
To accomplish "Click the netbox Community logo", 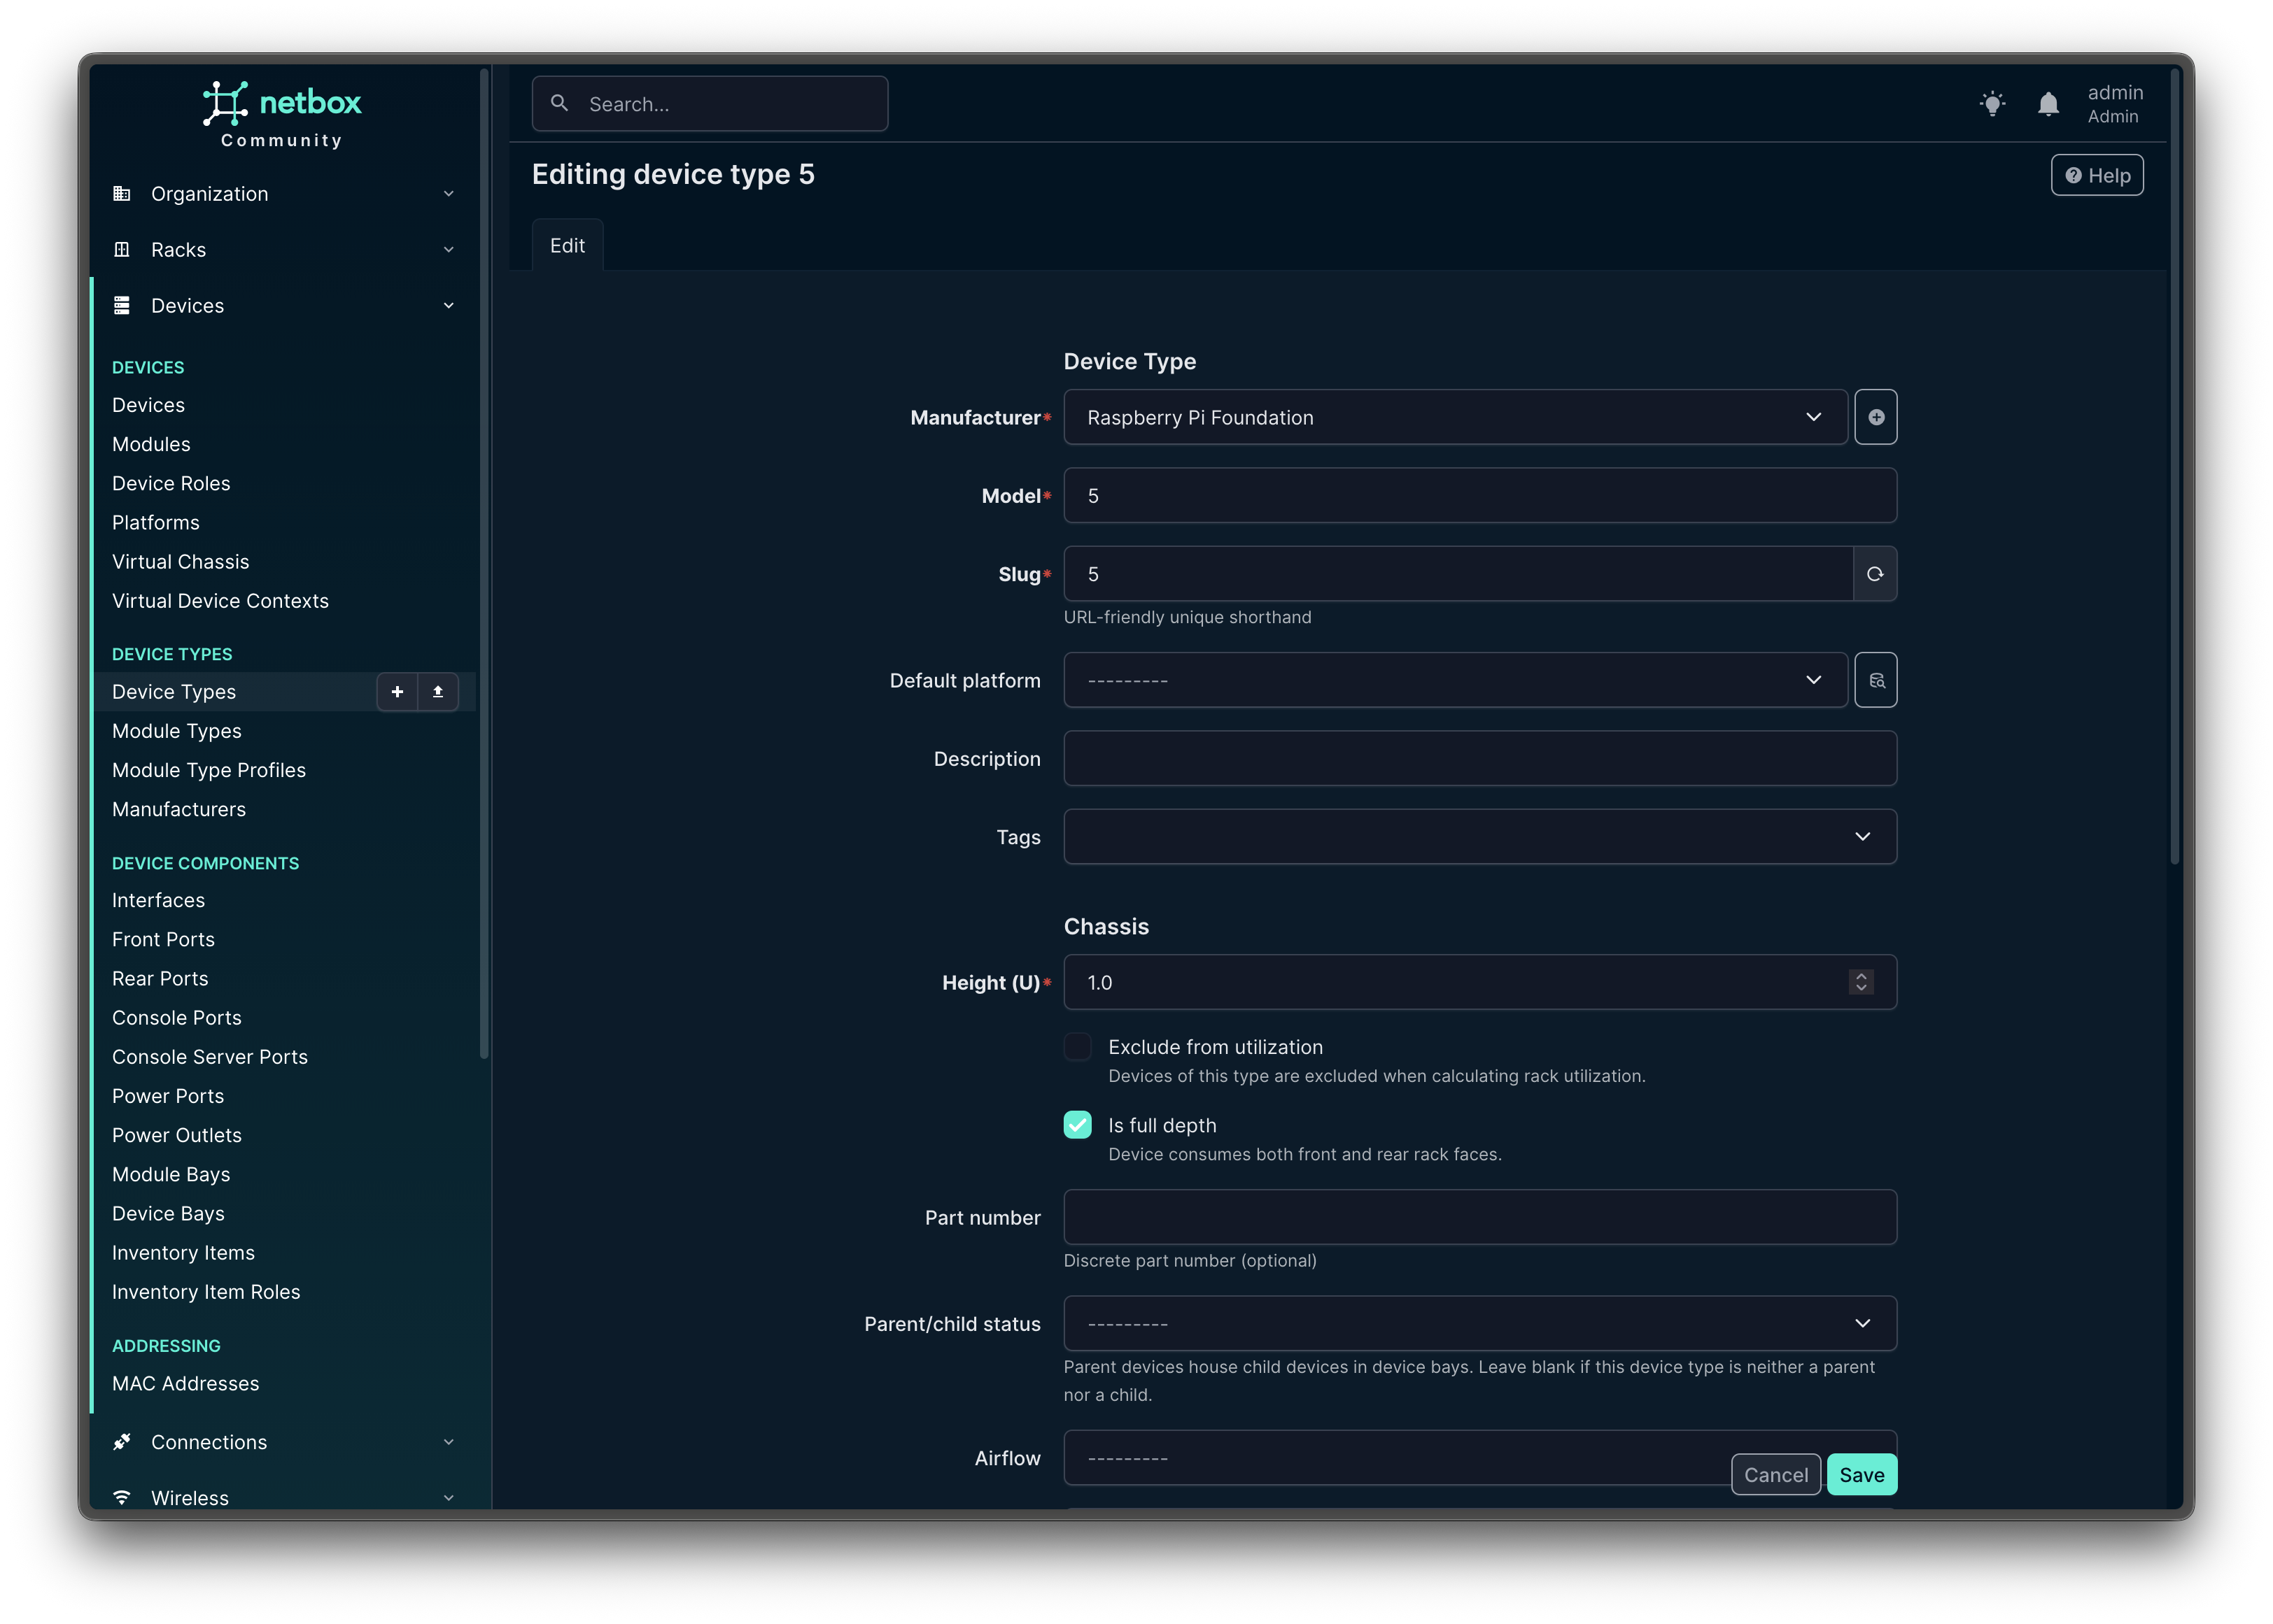I will (x=282, y=115).
